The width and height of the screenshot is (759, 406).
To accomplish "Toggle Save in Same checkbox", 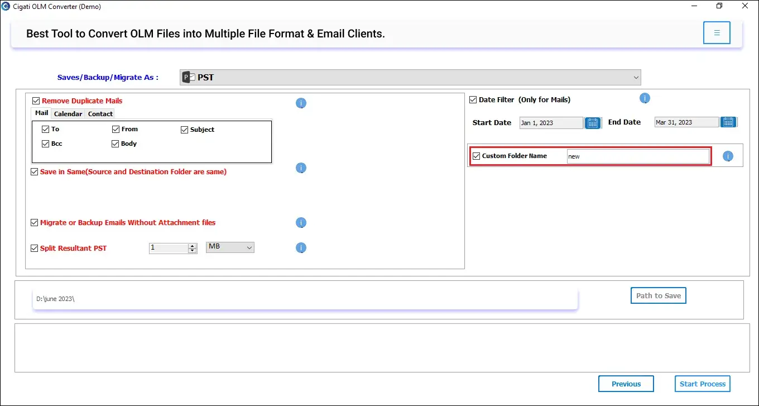I will coord(35,172).
